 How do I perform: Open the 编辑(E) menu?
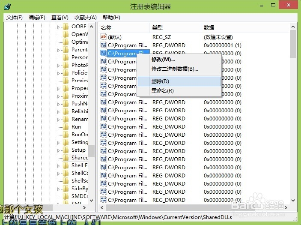(x=37, y=18)
